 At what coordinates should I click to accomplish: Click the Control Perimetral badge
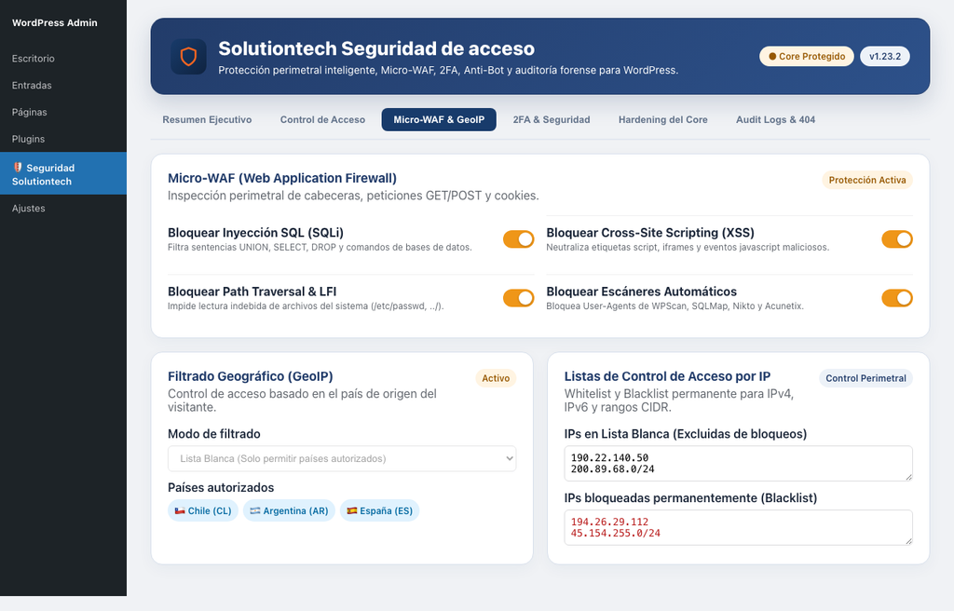(865, 378)
